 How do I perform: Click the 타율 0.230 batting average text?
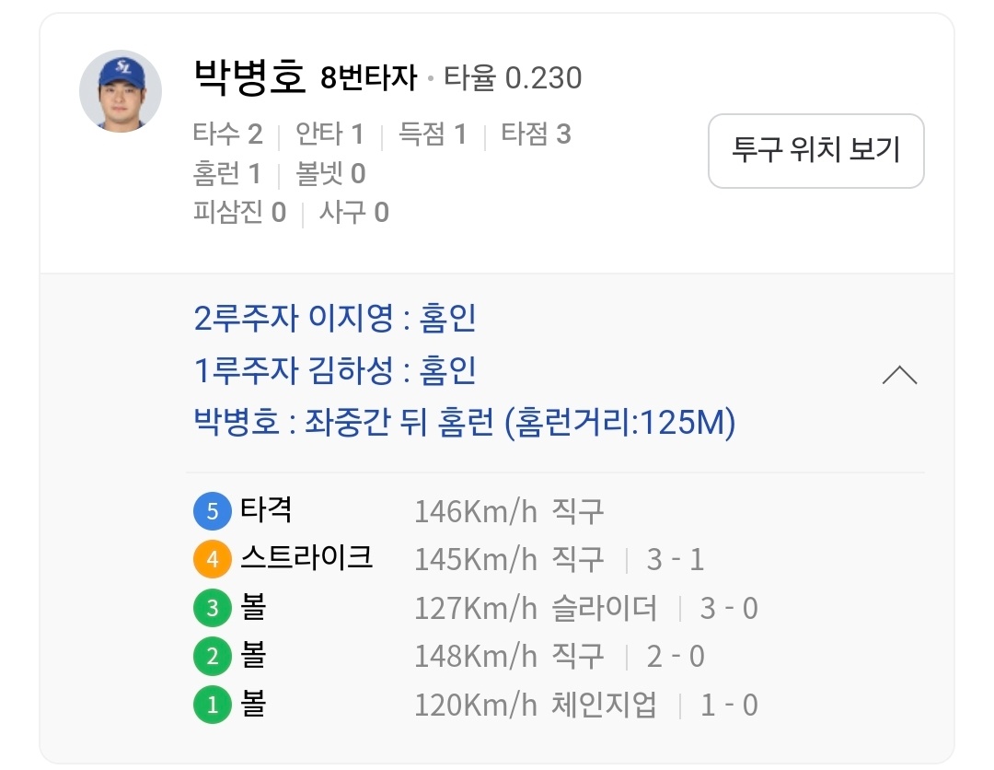tap(513, 78)
